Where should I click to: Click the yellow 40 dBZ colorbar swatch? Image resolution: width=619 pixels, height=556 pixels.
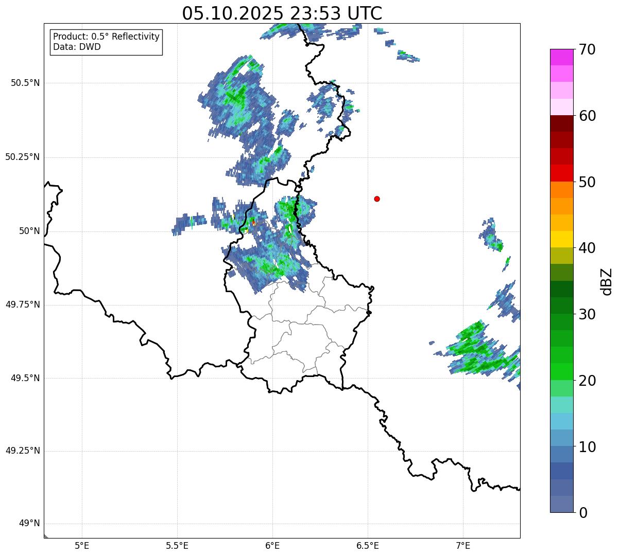[562, 239]
